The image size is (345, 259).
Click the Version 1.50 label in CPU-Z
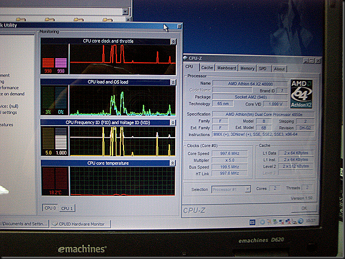click(x=301, y=198)
